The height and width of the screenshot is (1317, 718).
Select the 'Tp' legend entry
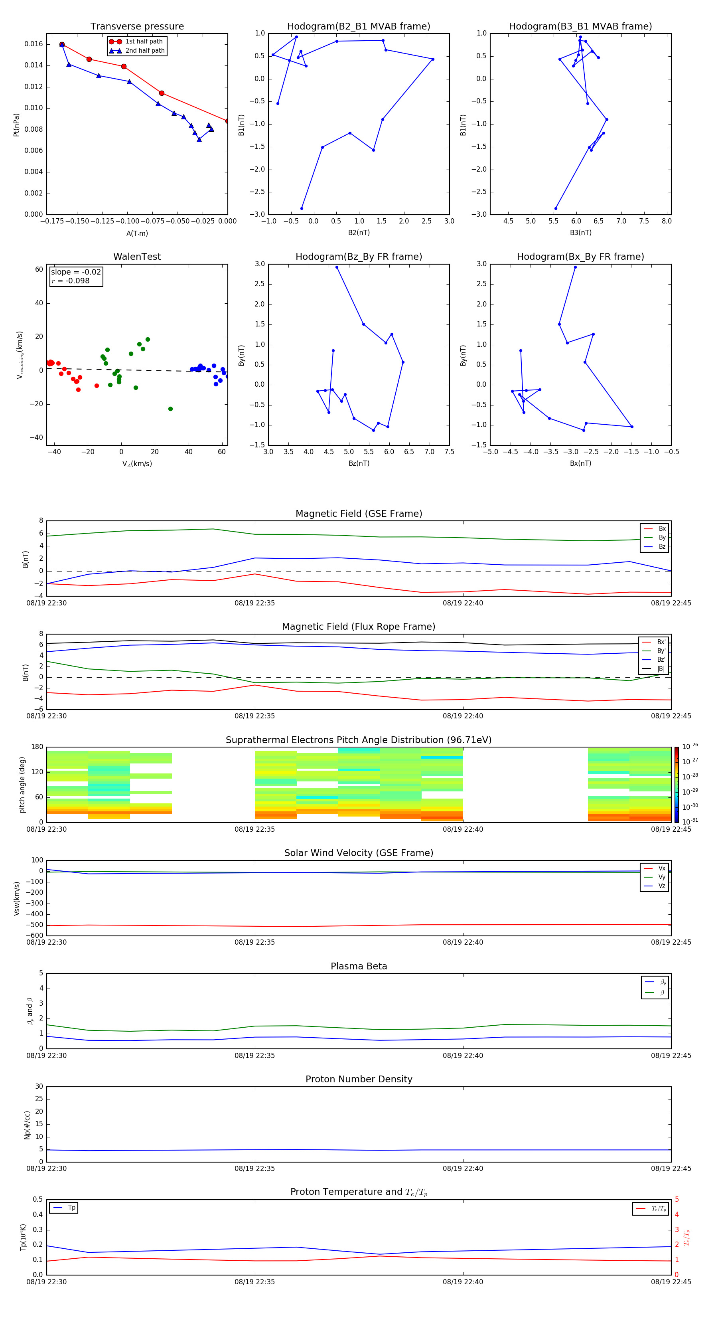coord(64,1208)
